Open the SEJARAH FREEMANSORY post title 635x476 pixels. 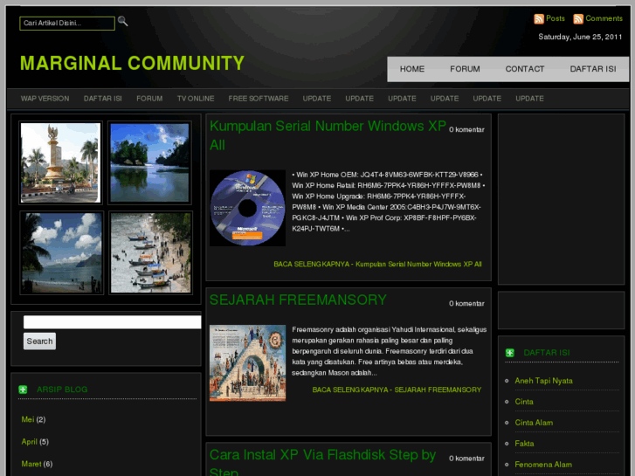[298, 300]
